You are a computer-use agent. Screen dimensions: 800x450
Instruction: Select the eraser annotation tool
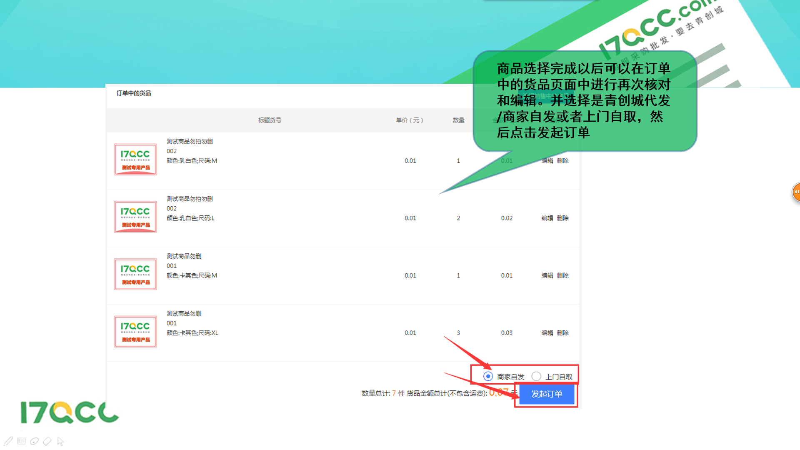tap(47, 441)
